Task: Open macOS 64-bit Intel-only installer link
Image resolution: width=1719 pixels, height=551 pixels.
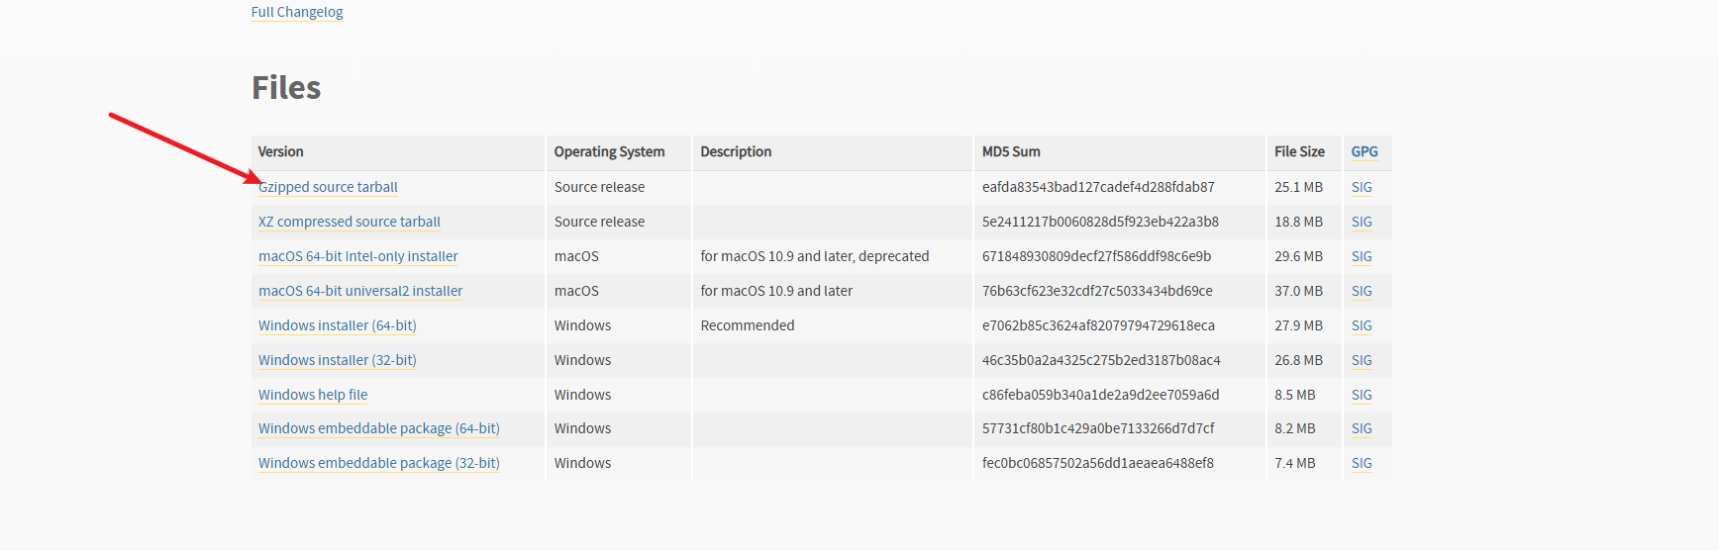Action: [x=358, y=256]
